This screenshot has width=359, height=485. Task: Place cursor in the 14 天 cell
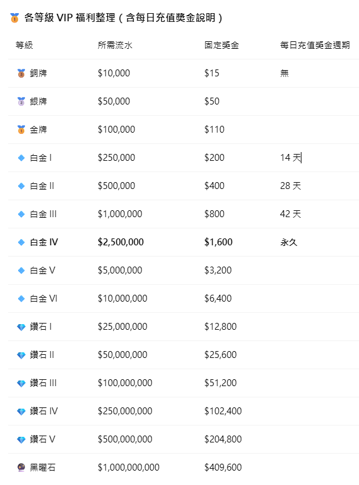coord(291,158)
